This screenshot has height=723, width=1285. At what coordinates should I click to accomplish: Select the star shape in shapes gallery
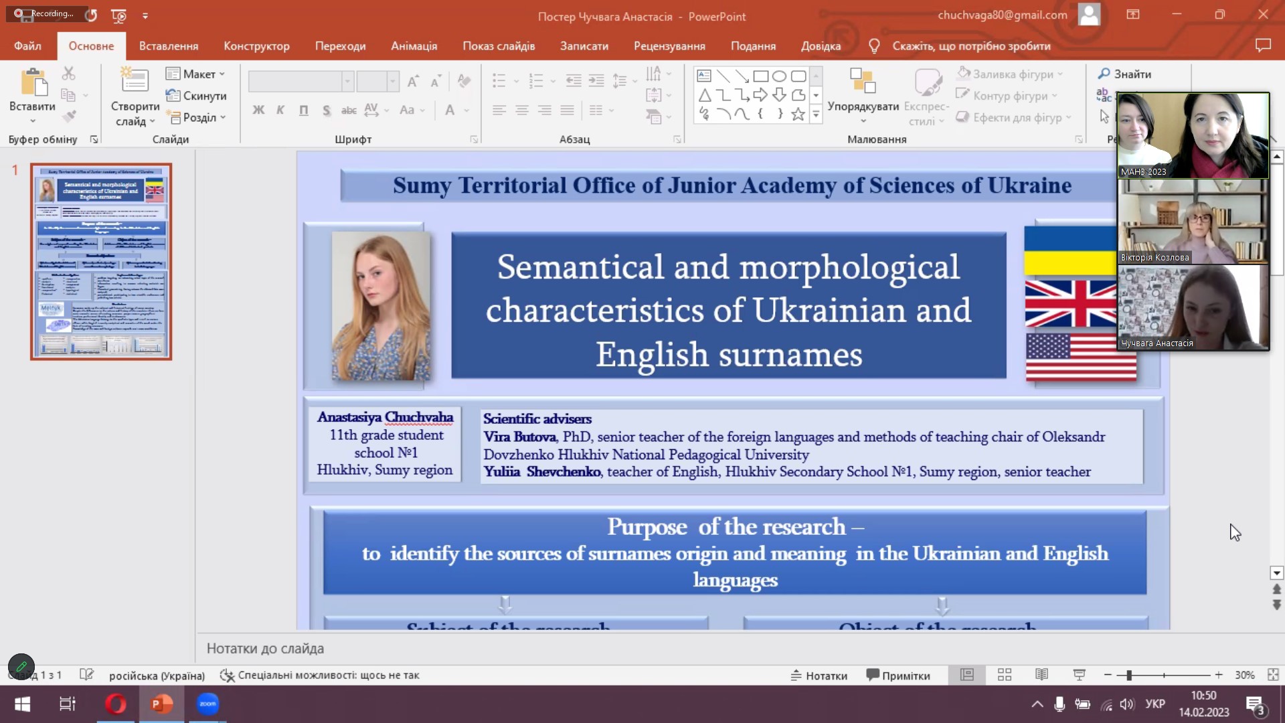pos(798,114)
